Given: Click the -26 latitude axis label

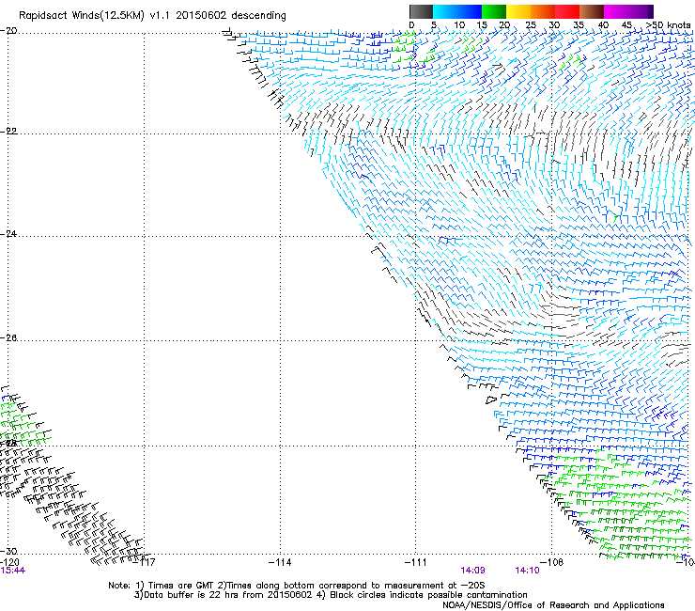Looking at the screenshot, I should [x=8, y=338].
